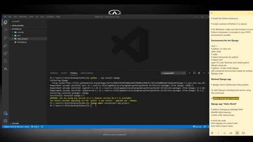Open Explorer panel more actions ellipsis

click(43, 21)
